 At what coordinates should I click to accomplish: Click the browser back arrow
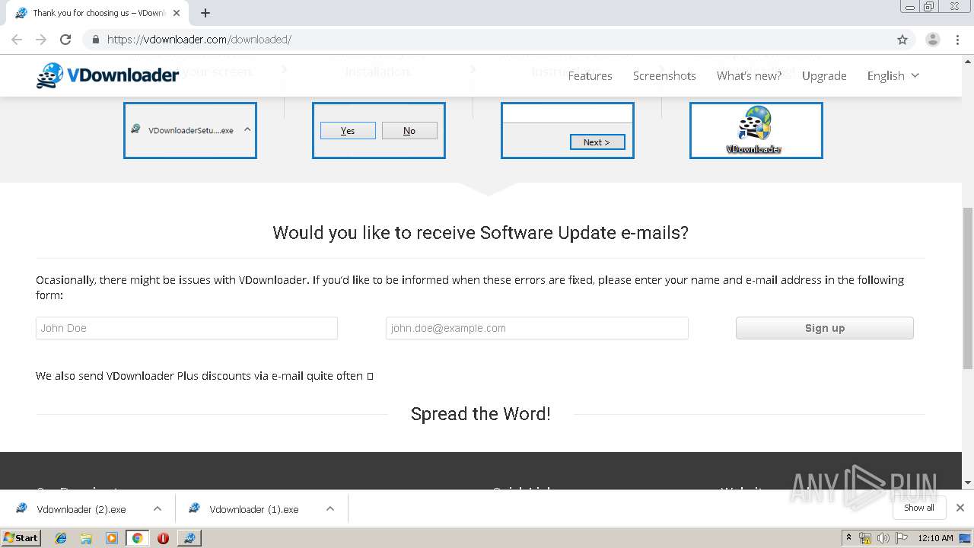pyautogui.click(x=17, y=40)
